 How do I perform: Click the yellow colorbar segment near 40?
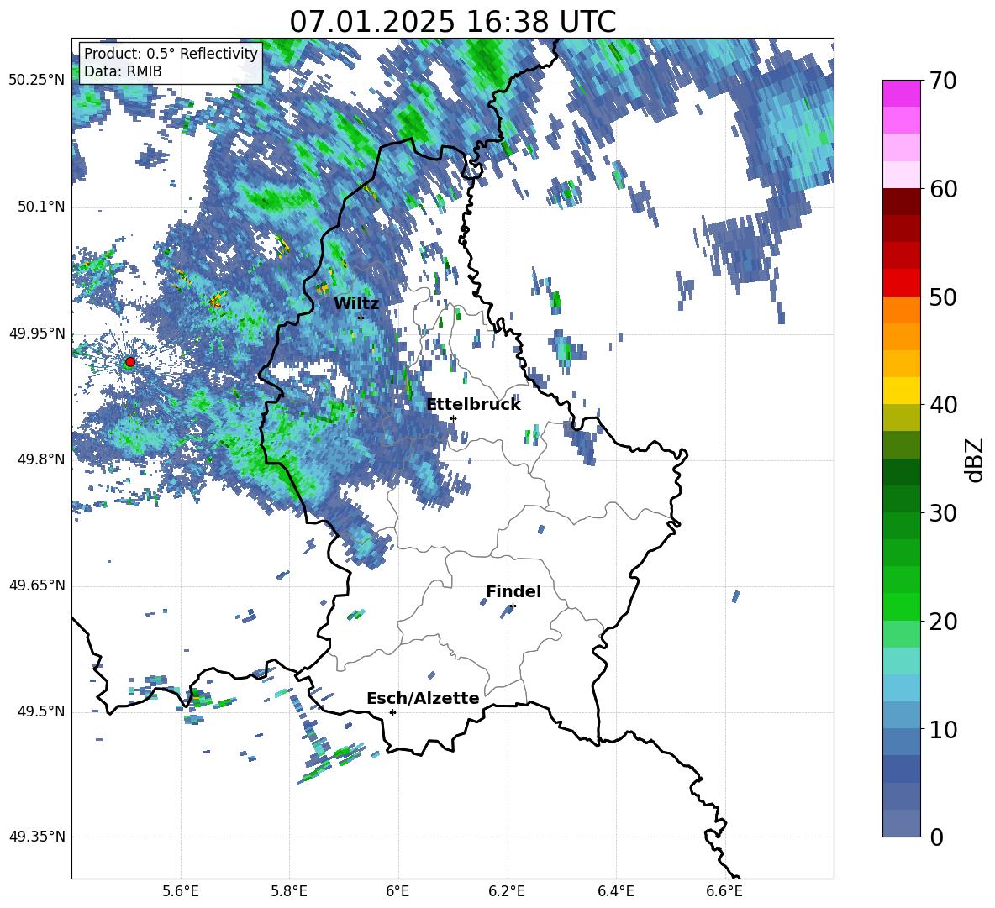coord(902,391)
